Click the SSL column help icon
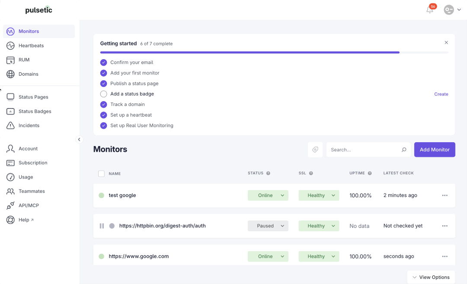This screenshot has width=467, height=284. coord(311,173)
